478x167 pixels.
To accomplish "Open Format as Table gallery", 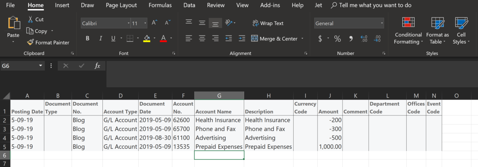I will [x=437, y=31].
